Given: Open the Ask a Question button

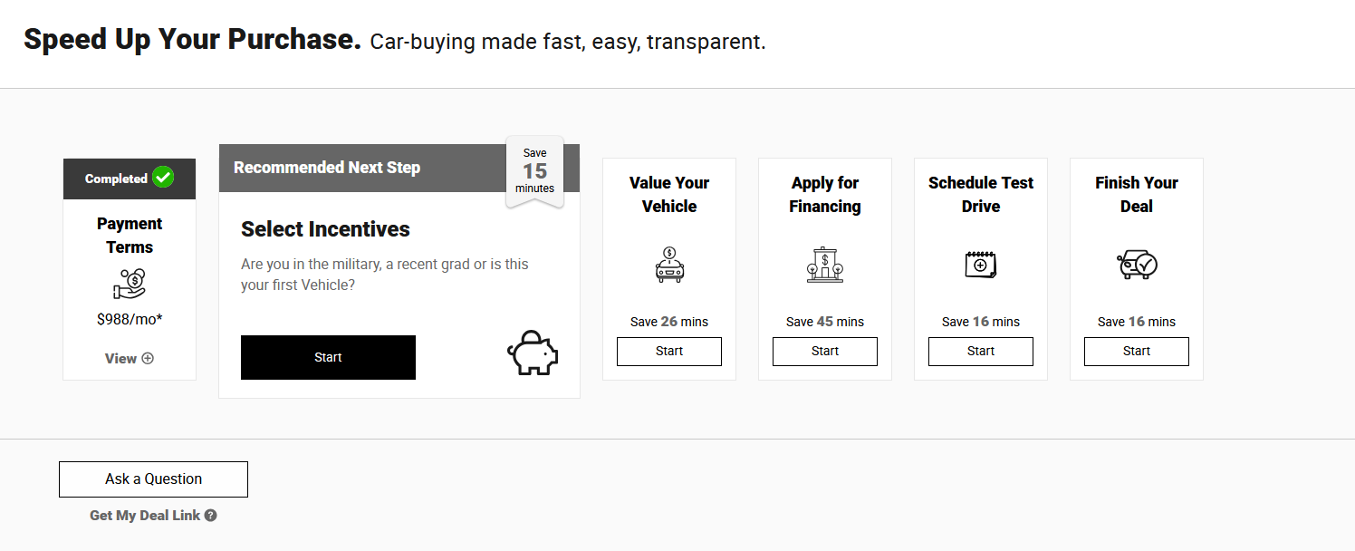Looking at the screenshot, I should (153, 479).
